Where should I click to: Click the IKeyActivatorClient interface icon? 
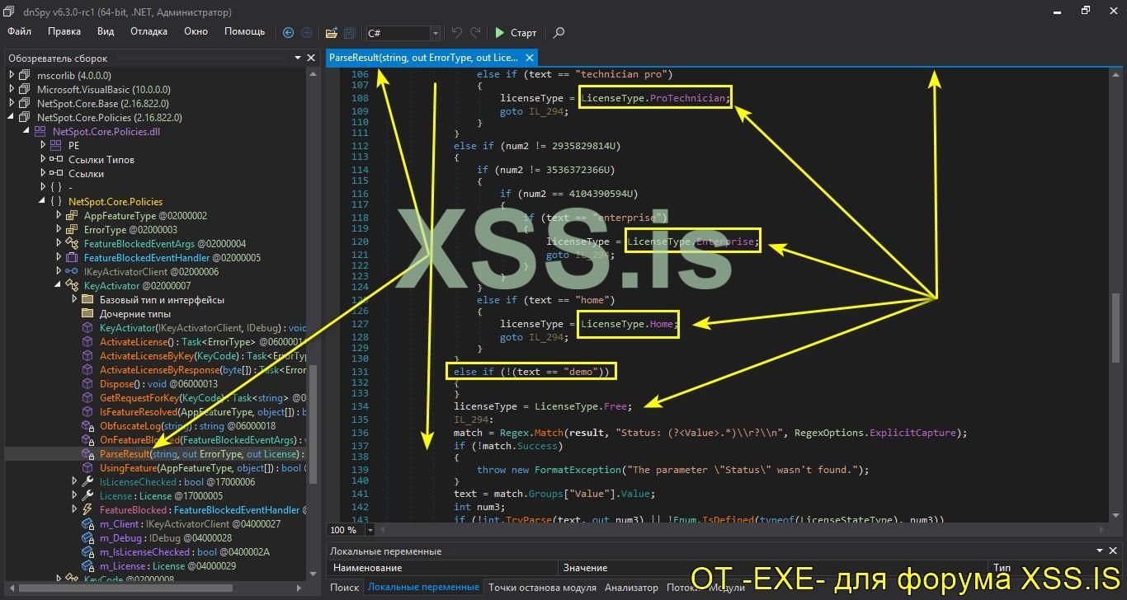point(71,272)
